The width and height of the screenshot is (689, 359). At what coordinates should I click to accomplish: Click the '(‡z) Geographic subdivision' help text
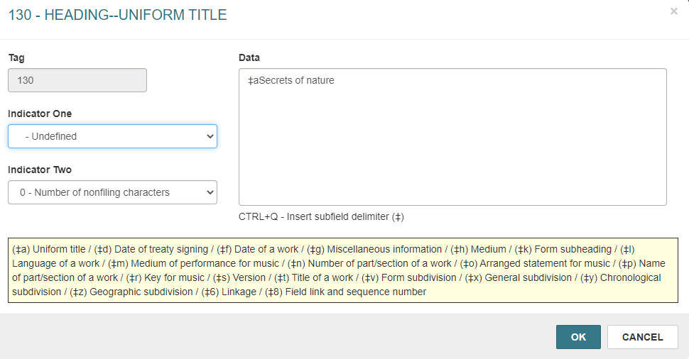131,292
